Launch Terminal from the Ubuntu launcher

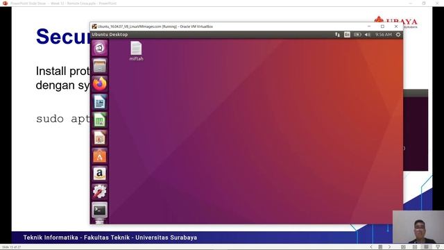point(99,210)
